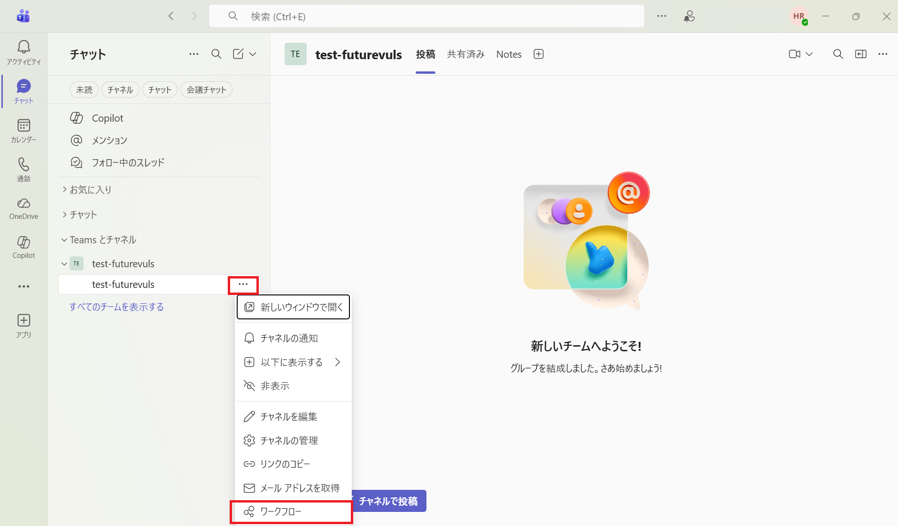The height and width of the screenshot is (526, 898).
Task: Click the search box at the top
Action: 426,16
